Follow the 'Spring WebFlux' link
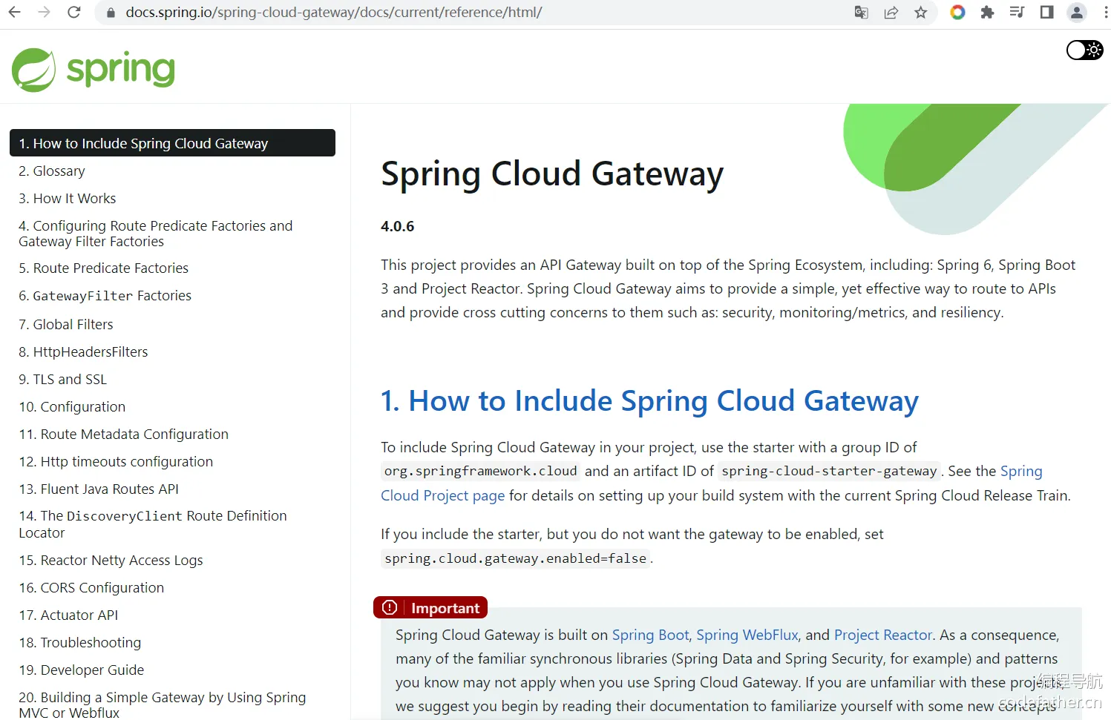 [747, 635]
